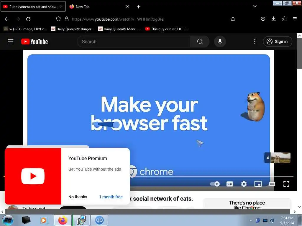Save page to Pocket icon
Image resolution: width=302 pixels, height=226 pixels.
point(263,19)
